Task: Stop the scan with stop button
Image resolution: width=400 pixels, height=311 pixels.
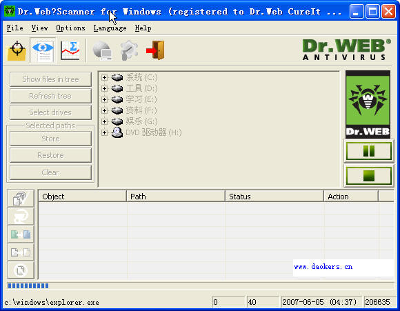Action: point(369,176)
